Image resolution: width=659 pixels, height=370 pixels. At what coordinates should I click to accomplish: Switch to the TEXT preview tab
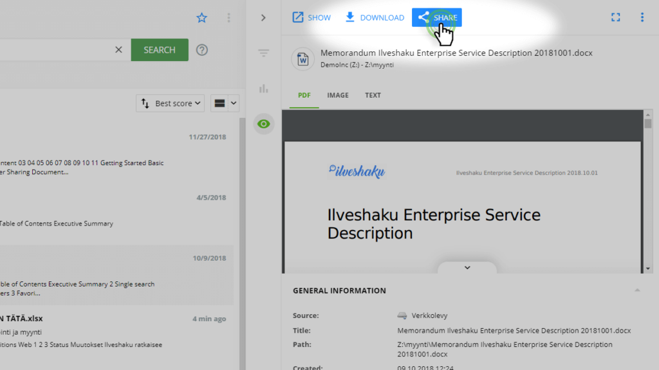coord(373,95)
